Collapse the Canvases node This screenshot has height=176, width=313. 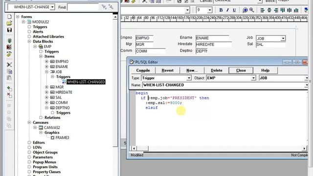pos(29,122)
